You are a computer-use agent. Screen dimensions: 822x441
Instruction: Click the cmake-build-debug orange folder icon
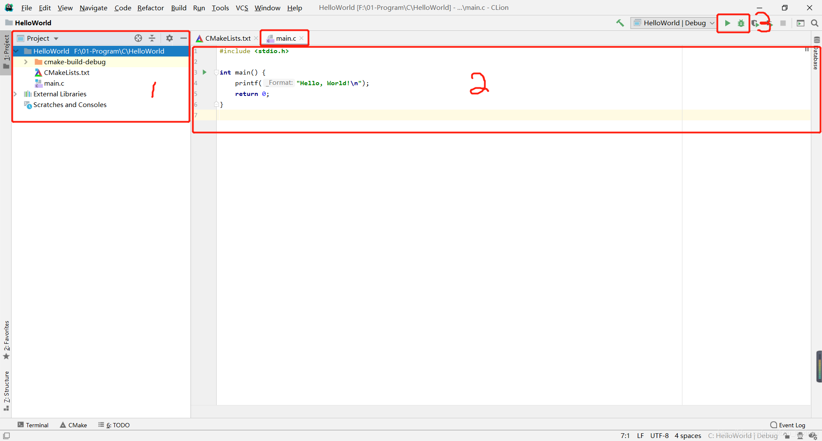(39, 62)
